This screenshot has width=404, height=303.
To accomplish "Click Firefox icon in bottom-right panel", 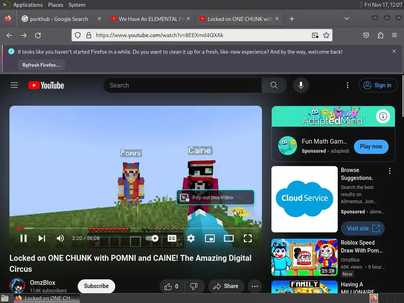I will coord(374,298).
